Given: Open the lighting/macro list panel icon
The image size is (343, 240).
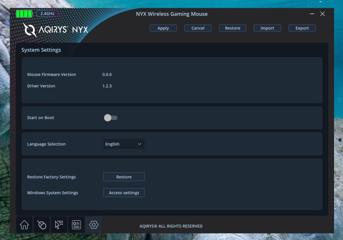Looking at the screenshot, I should [x=76, y=225].
